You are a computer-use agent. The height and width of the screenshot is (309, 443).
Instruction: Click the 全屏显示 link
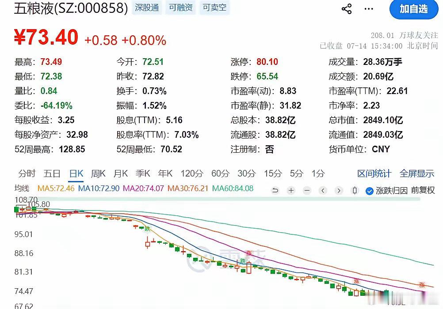point(417,173)
